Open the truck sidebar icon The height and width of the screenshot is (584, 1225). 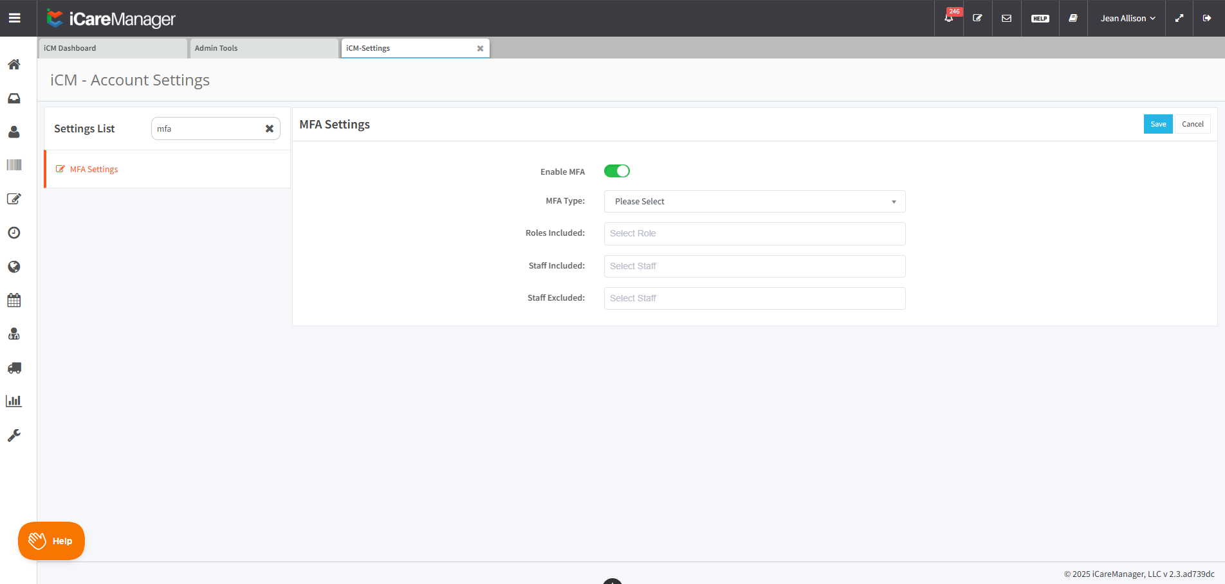[x=14, y=368]
